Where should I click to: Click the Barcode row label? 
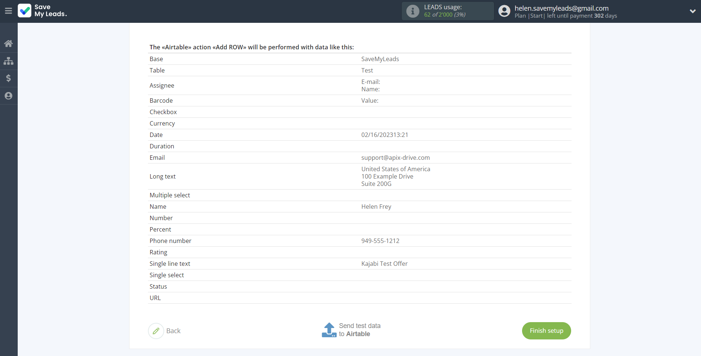[161, 101]
